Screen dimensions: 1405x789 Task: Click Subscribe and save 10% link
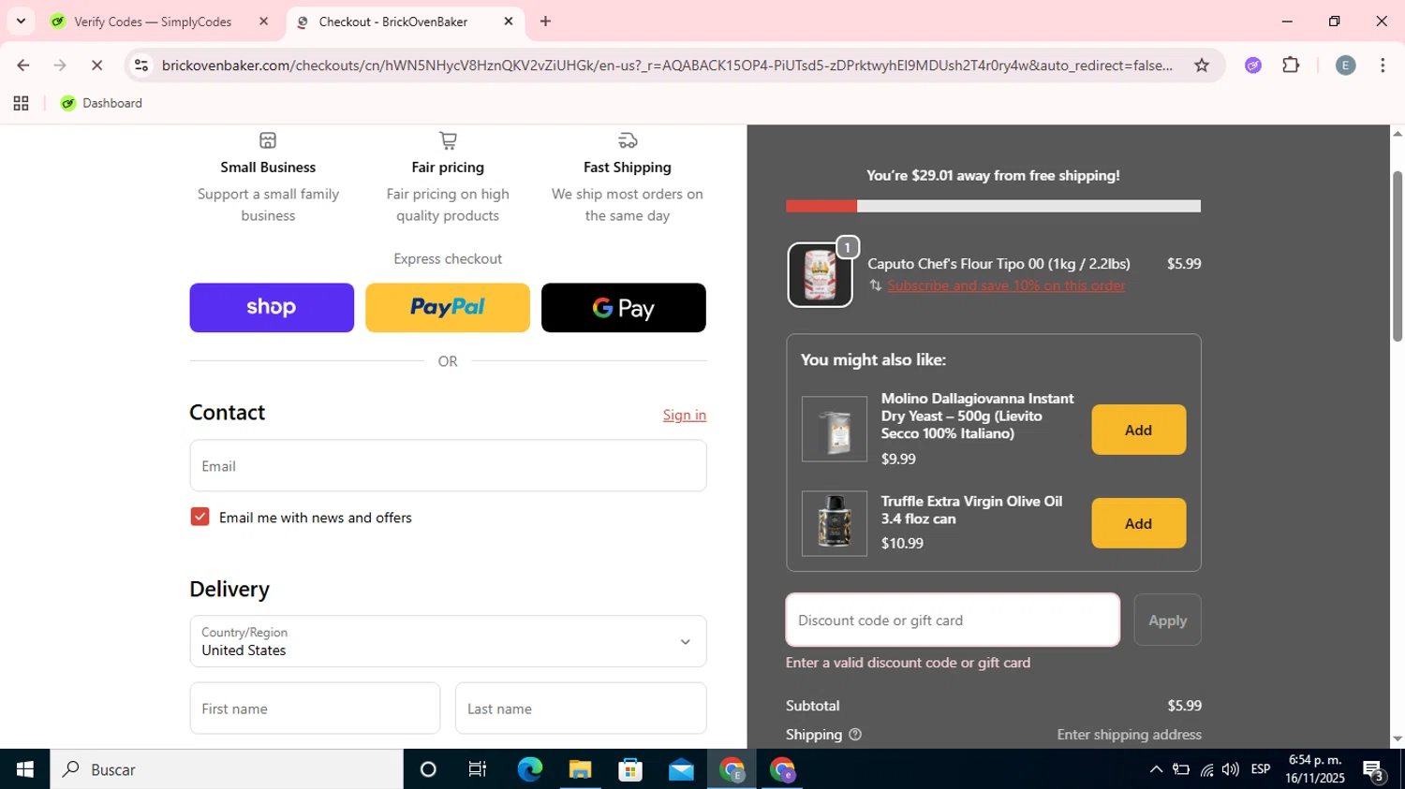click(1006, 285)
